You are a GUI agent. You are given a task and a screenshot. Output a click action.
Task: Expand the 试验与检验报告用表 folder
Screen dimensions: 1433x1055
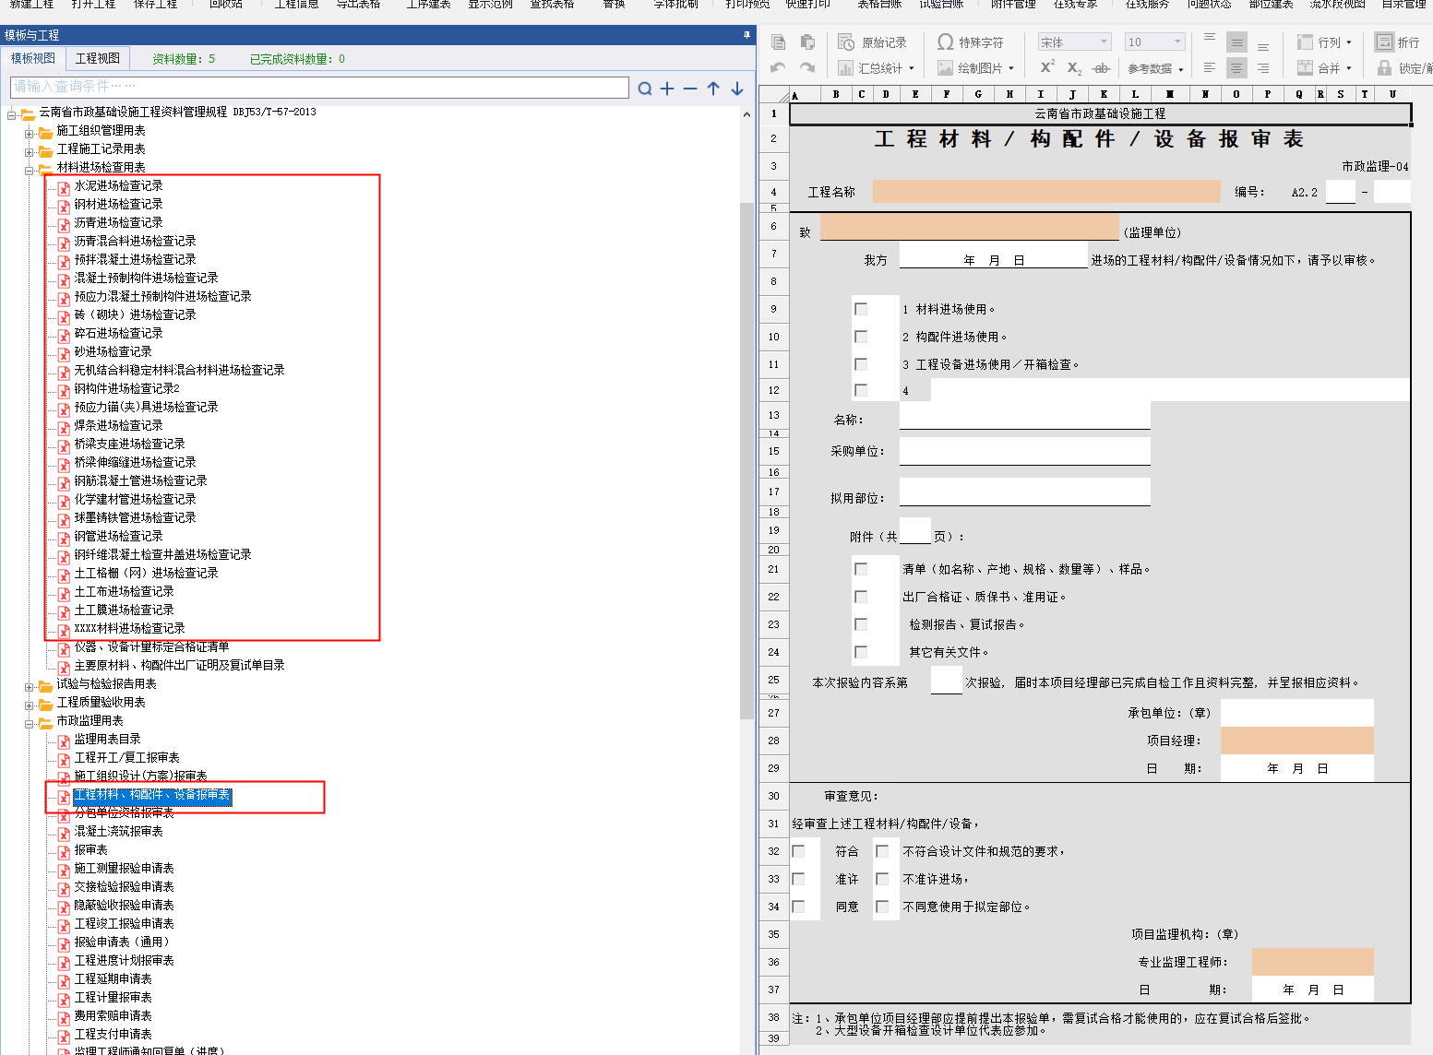point(29,685)
